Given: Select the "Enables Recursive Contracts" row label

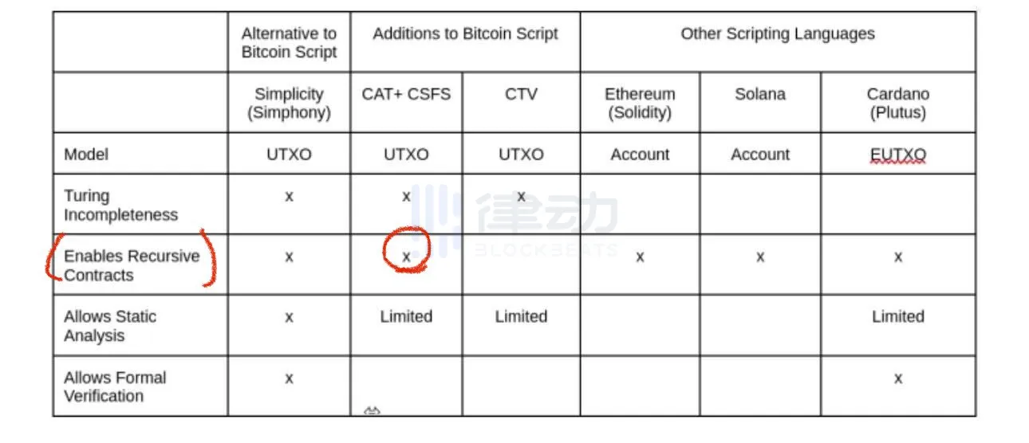Looking at the screenshot, I should tap(132, 265).
